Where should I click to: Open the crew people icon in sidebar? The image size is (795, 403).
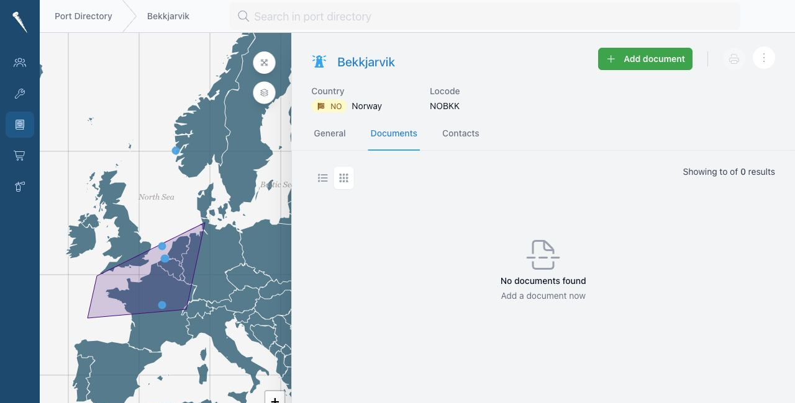[20, 63]
